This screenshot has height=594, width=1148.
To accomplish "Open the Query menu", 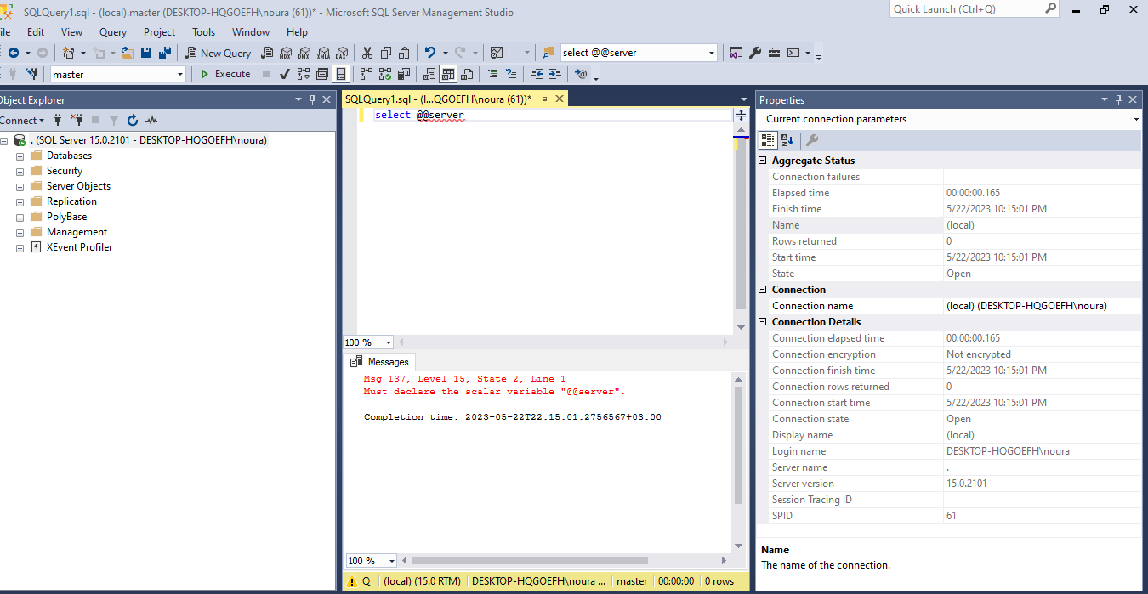I will click(x=113, y=32).
